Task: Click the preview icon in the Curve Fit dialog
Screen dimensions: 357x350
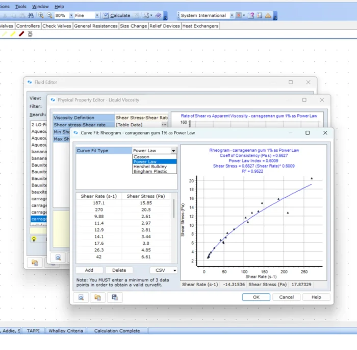Action: (81, 297)
